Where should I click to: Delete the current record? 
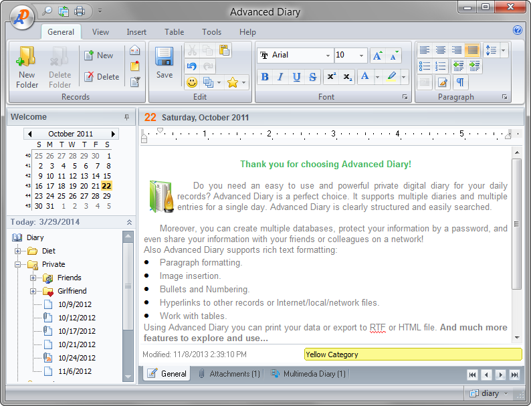tap(102, 77)
